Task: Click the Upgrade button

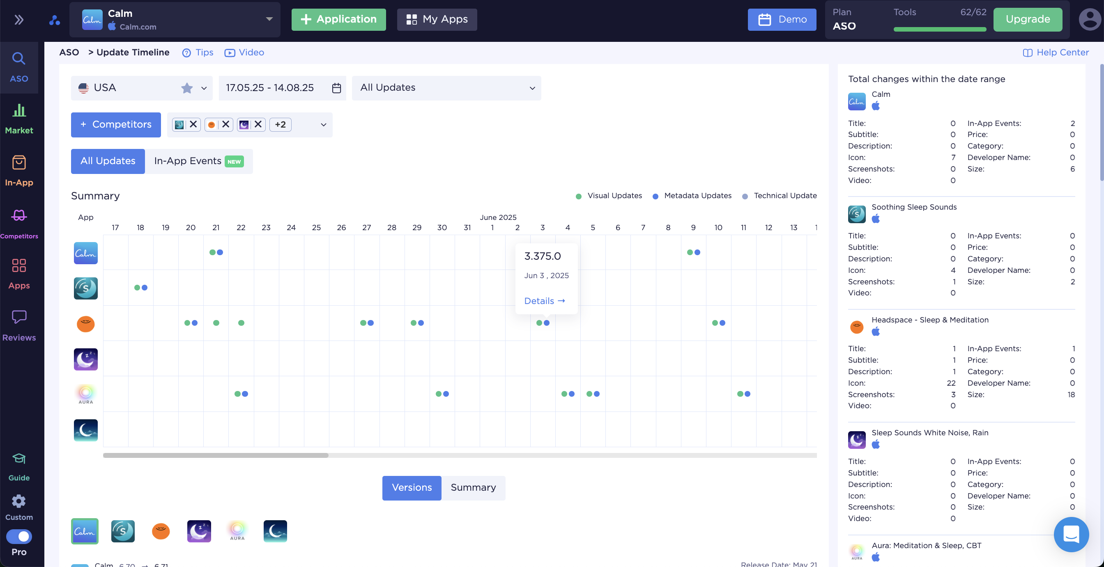Action: 1028,20
